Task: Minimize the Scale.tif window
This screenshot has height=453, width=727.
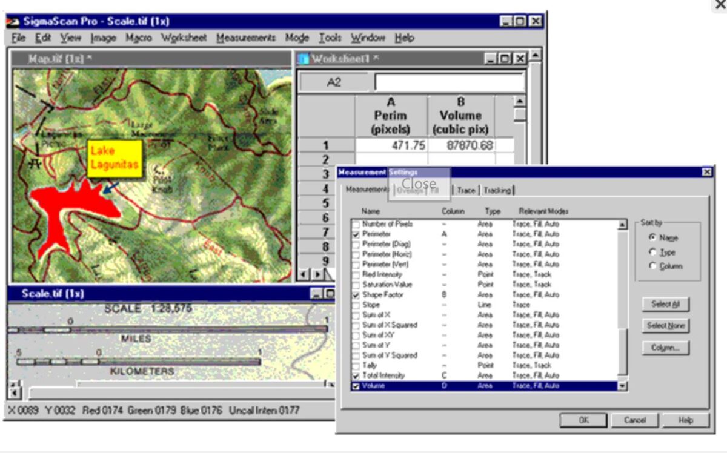Action: [317, 294]
